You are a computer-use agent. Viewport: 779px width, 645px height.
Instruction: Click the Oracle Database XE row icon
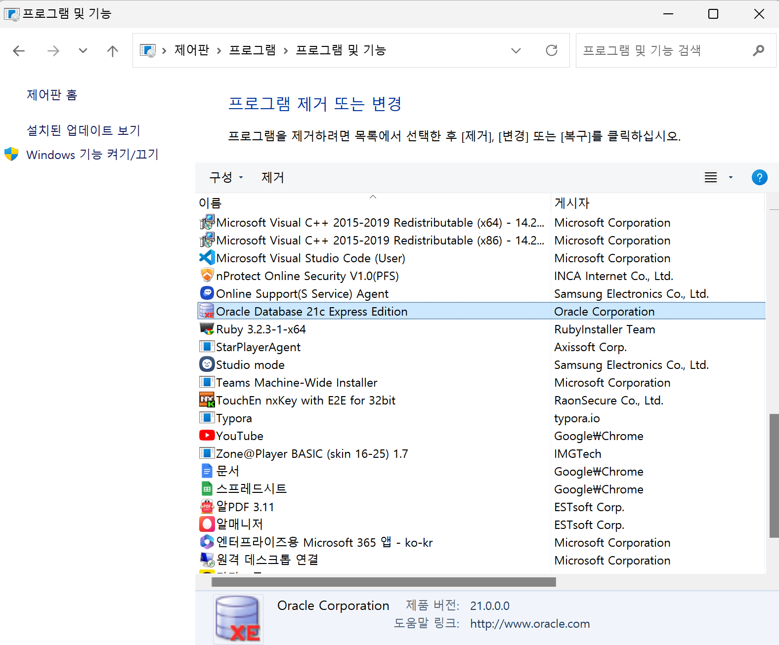[x=207, y=311]
